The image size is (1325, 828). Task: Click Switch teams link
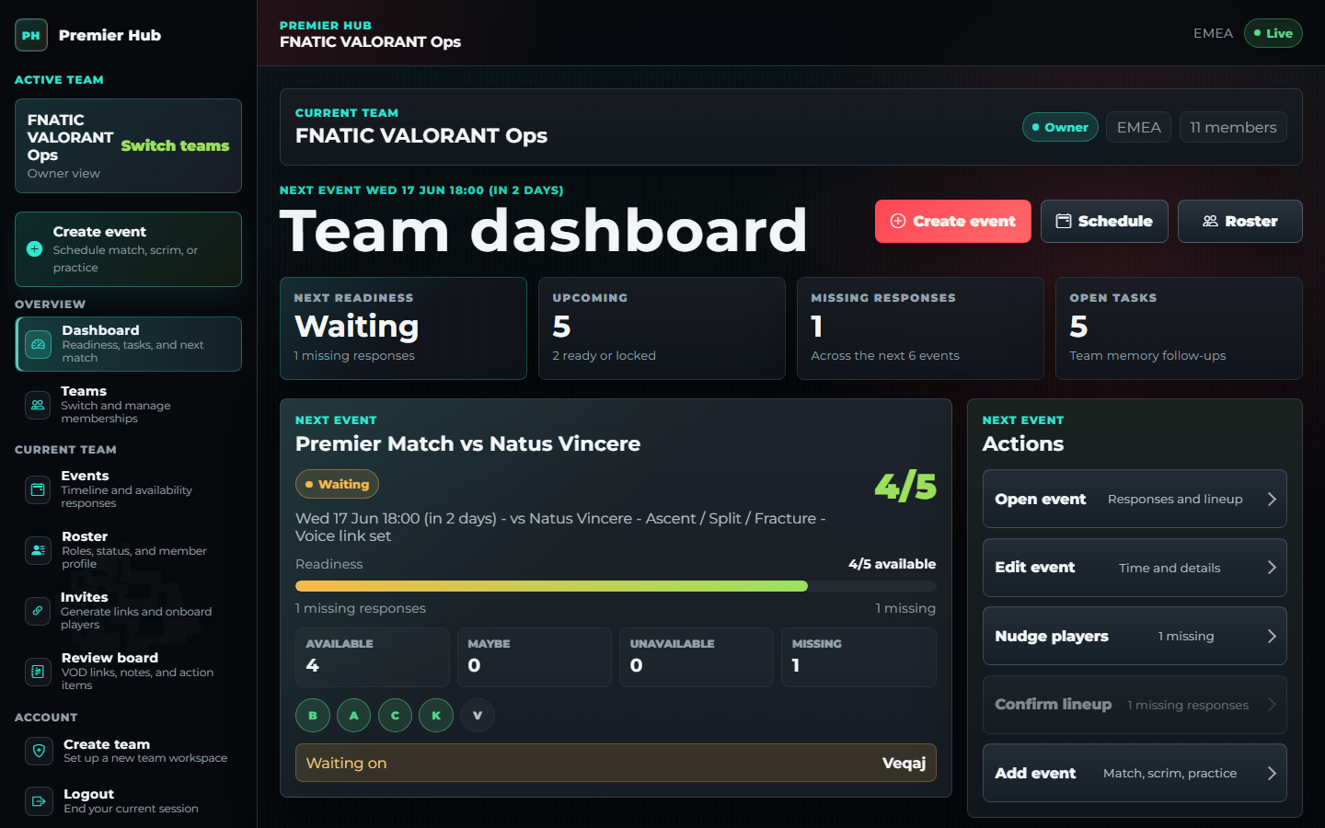point(175,145)
